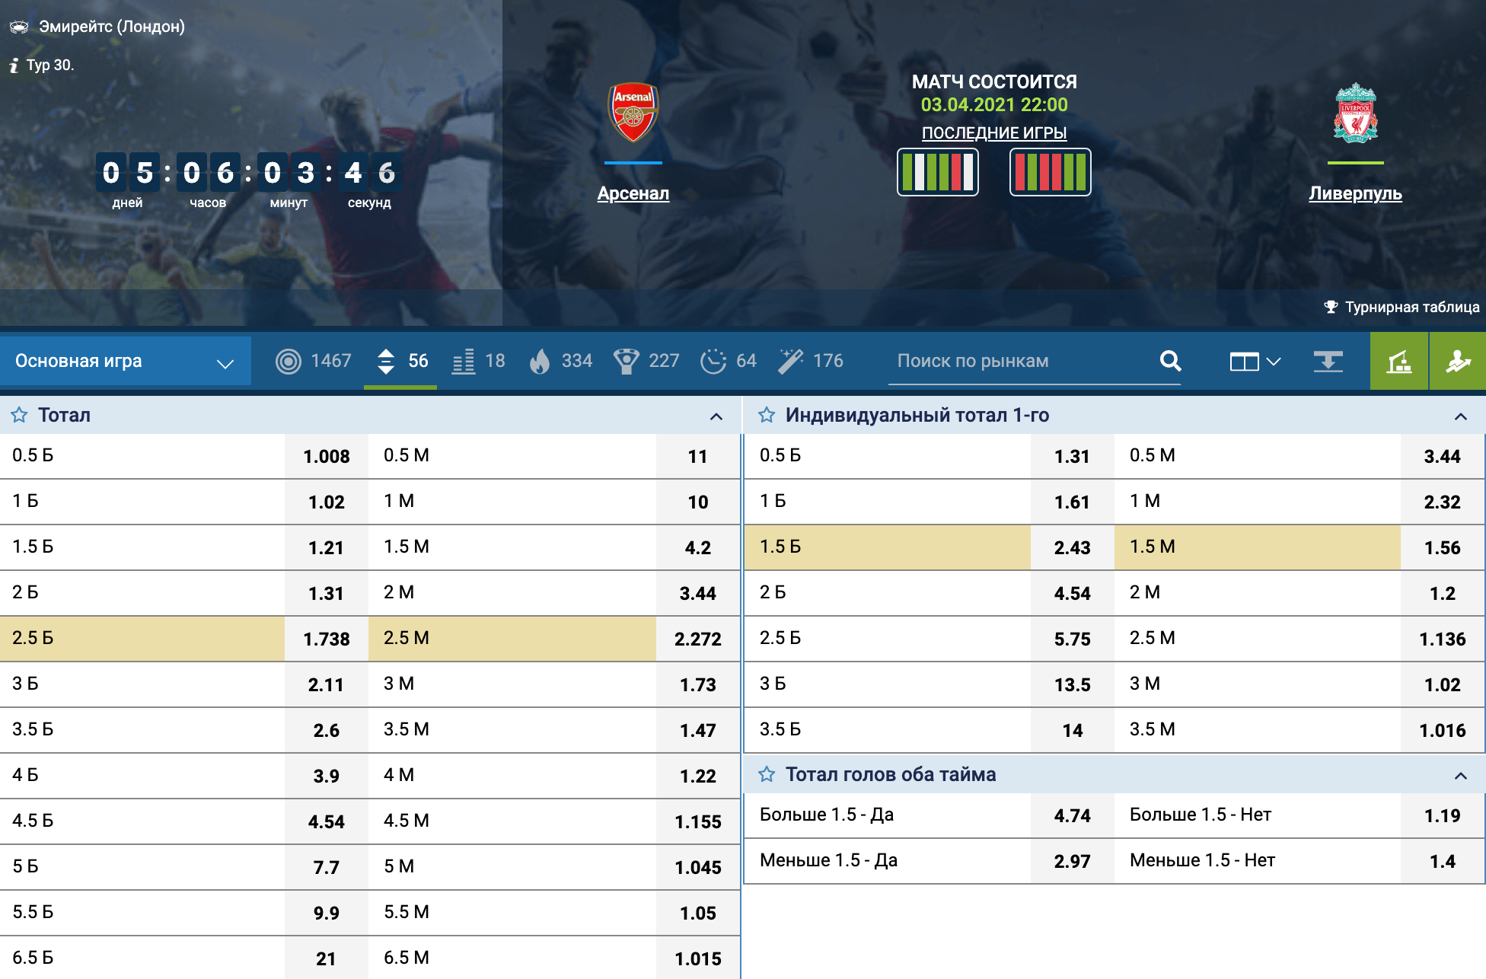Open the Основная игра dropdown
Image resolution: width=1486 pixels, height=979 pixels.
[126, 361]
